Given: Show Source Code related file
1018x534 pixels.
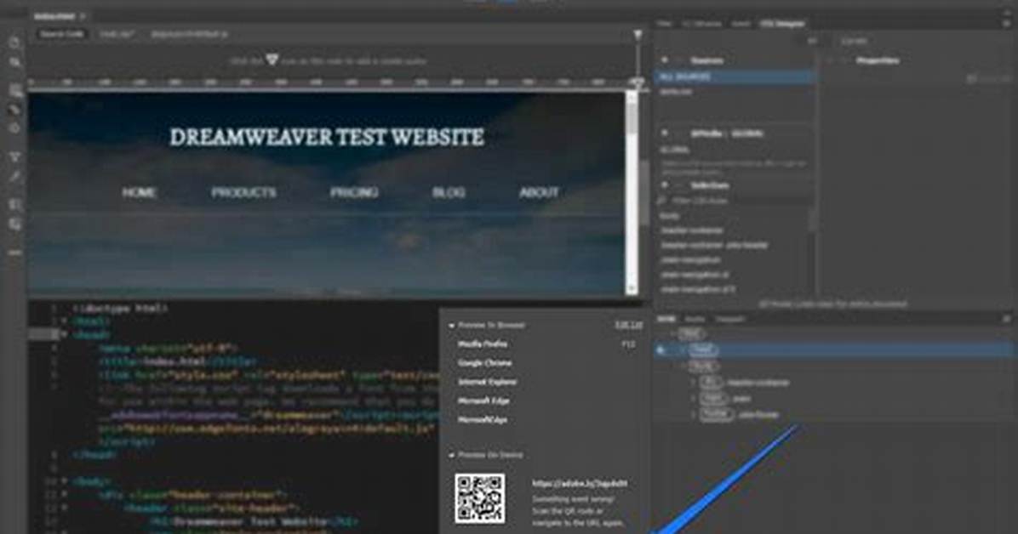Looking at the screenshot, I should pos(62,34).
